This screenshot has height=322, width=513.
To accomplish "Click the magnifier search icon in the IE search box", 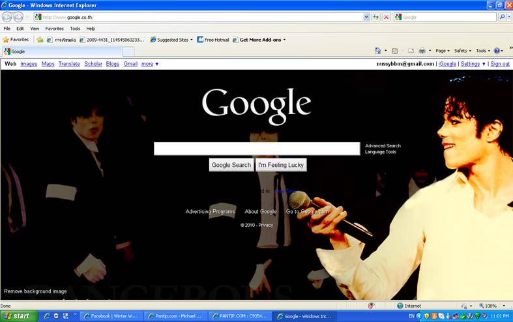I will (x=502, y=17).
